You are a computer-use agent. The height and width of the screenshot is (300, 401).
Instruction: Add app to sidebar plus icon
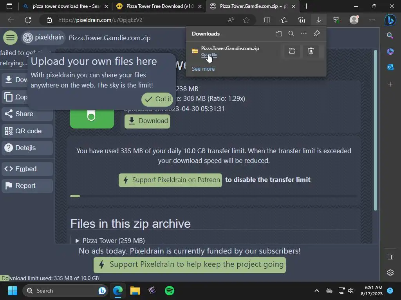click(x=390, y=84)
